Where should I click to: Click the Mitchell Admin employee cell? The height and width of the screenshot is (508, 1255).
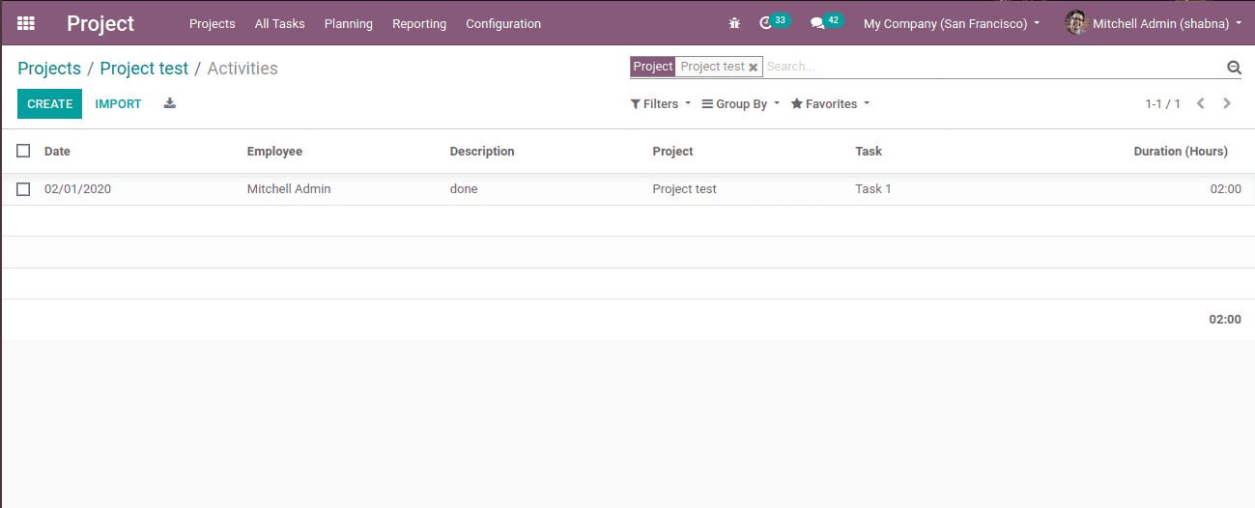pos(289,189)
